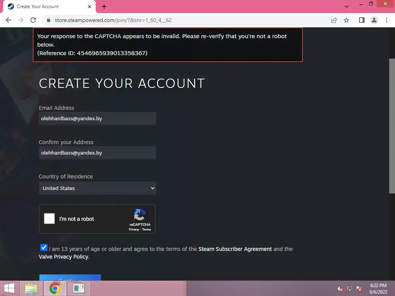The width and height of the screenshot is (395, 296).
Task: Share this page using the share icon
Action: click(334, 20)
